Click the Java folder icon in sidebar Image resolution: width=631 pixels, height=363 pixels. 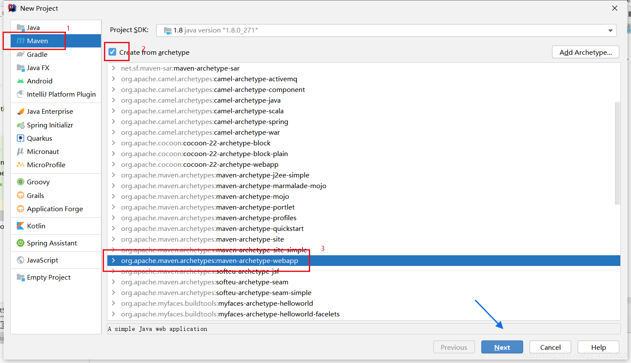pos(21,28)
